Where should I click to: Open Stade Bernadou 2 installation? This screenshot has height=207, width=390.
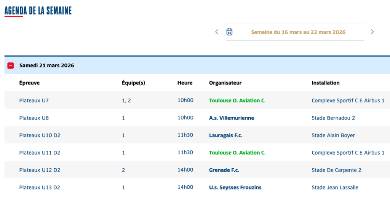tap(333, 118)
